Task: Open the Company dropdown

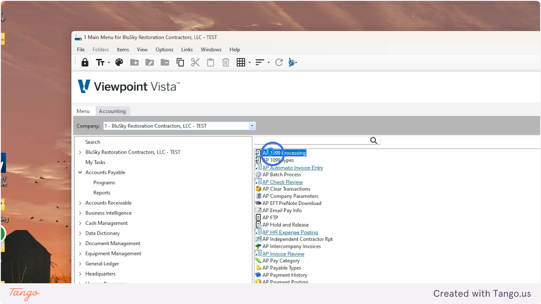Action: pos(252,126)
